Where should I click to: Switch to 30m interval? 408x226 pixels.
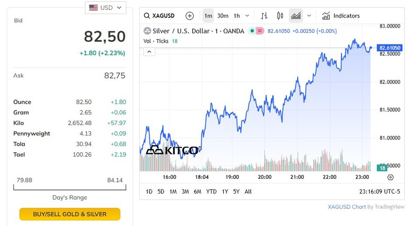coord(223,16)
